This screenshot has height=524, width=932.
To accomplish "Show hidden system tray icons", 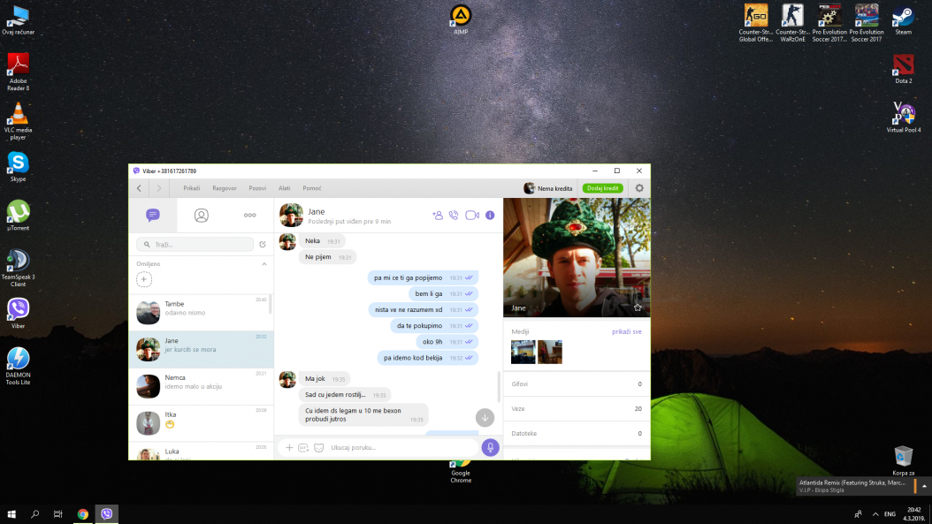I will coord(875,514).
